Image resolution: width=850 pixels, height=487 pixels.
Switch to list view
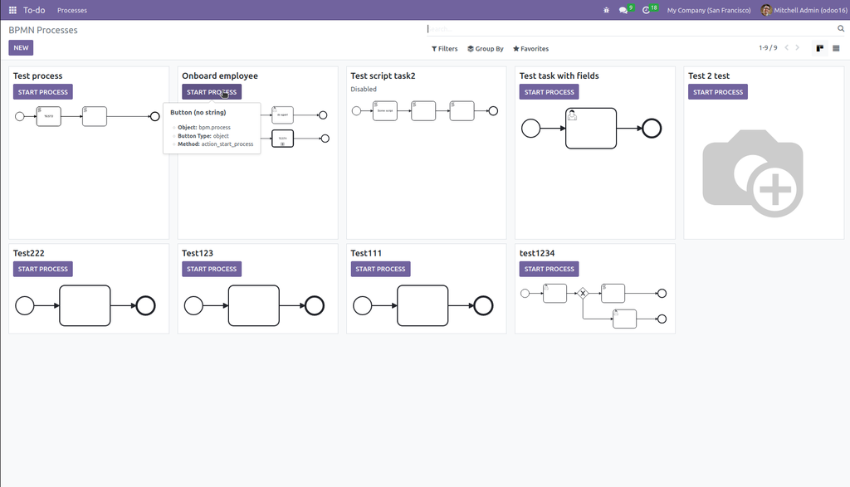836,48
